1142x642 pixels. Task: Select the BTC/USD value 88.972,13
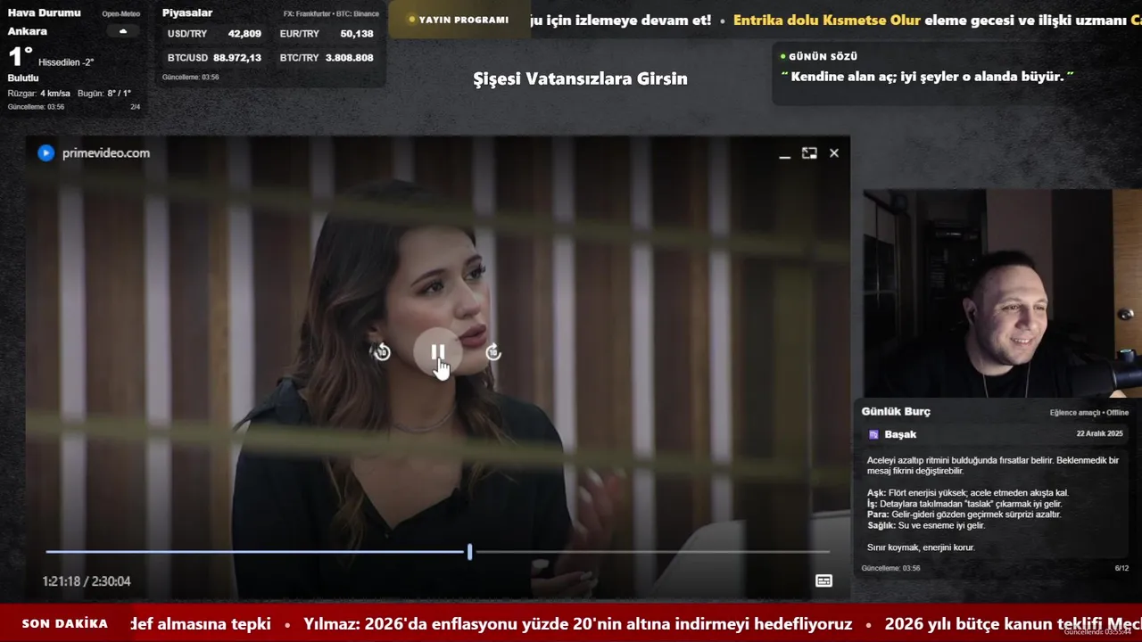237,58
